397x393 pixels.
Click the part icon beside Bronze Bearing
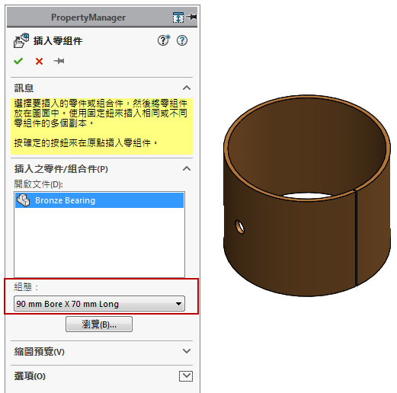(24, 200)
